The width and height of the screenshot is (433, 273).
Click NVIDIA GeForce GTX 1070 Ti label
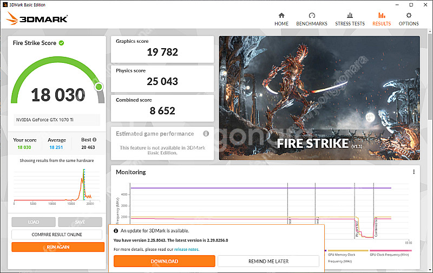point(45,120)
